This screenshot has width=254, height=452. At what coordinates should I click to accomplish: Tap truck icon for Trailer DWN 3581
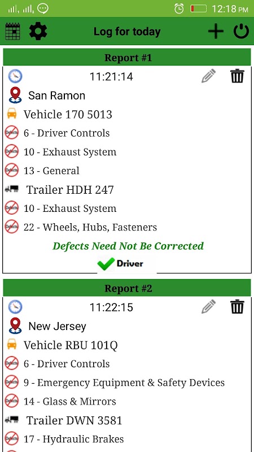[12, 420]
